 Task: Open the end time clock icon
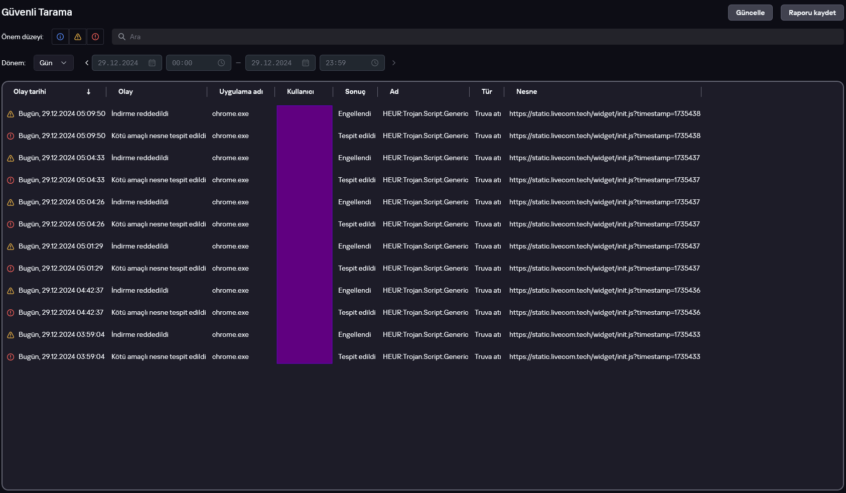(375, 63)
